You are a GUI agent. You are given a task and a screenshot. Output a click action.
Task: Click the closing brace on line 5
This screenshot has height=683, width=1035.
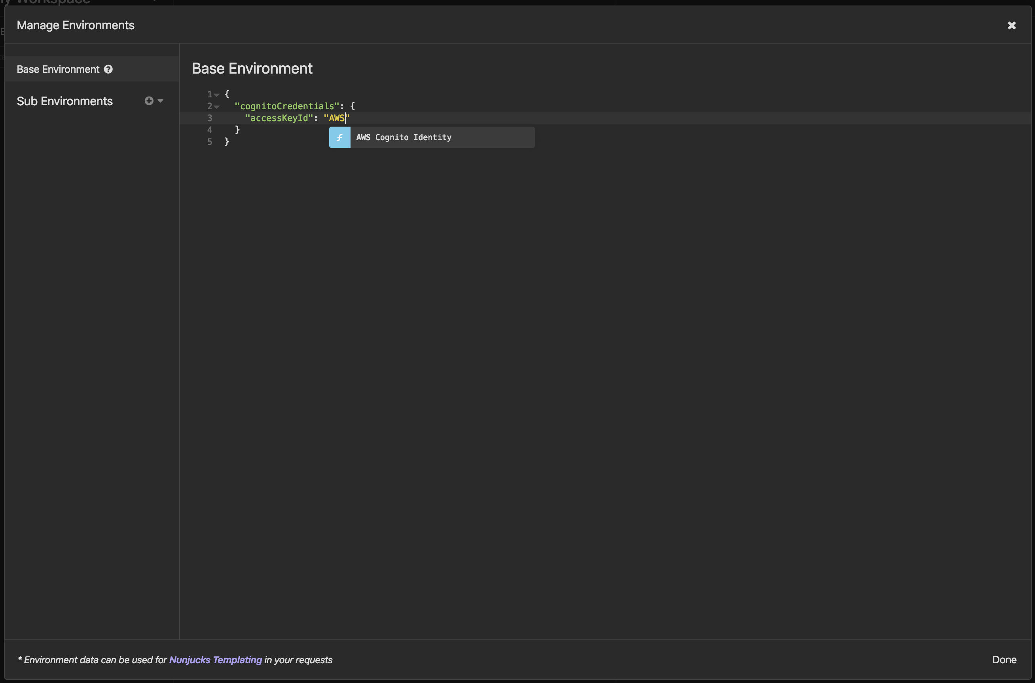tap(226, 142)
